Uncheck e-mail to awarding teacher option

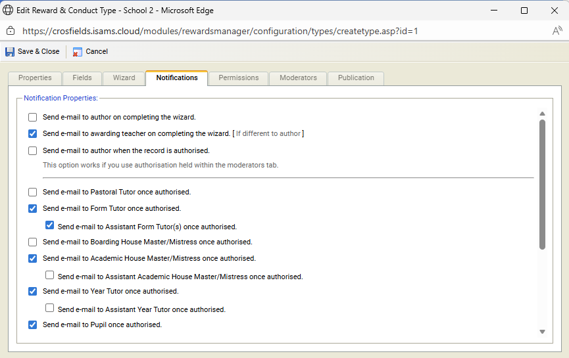point(32,133)
